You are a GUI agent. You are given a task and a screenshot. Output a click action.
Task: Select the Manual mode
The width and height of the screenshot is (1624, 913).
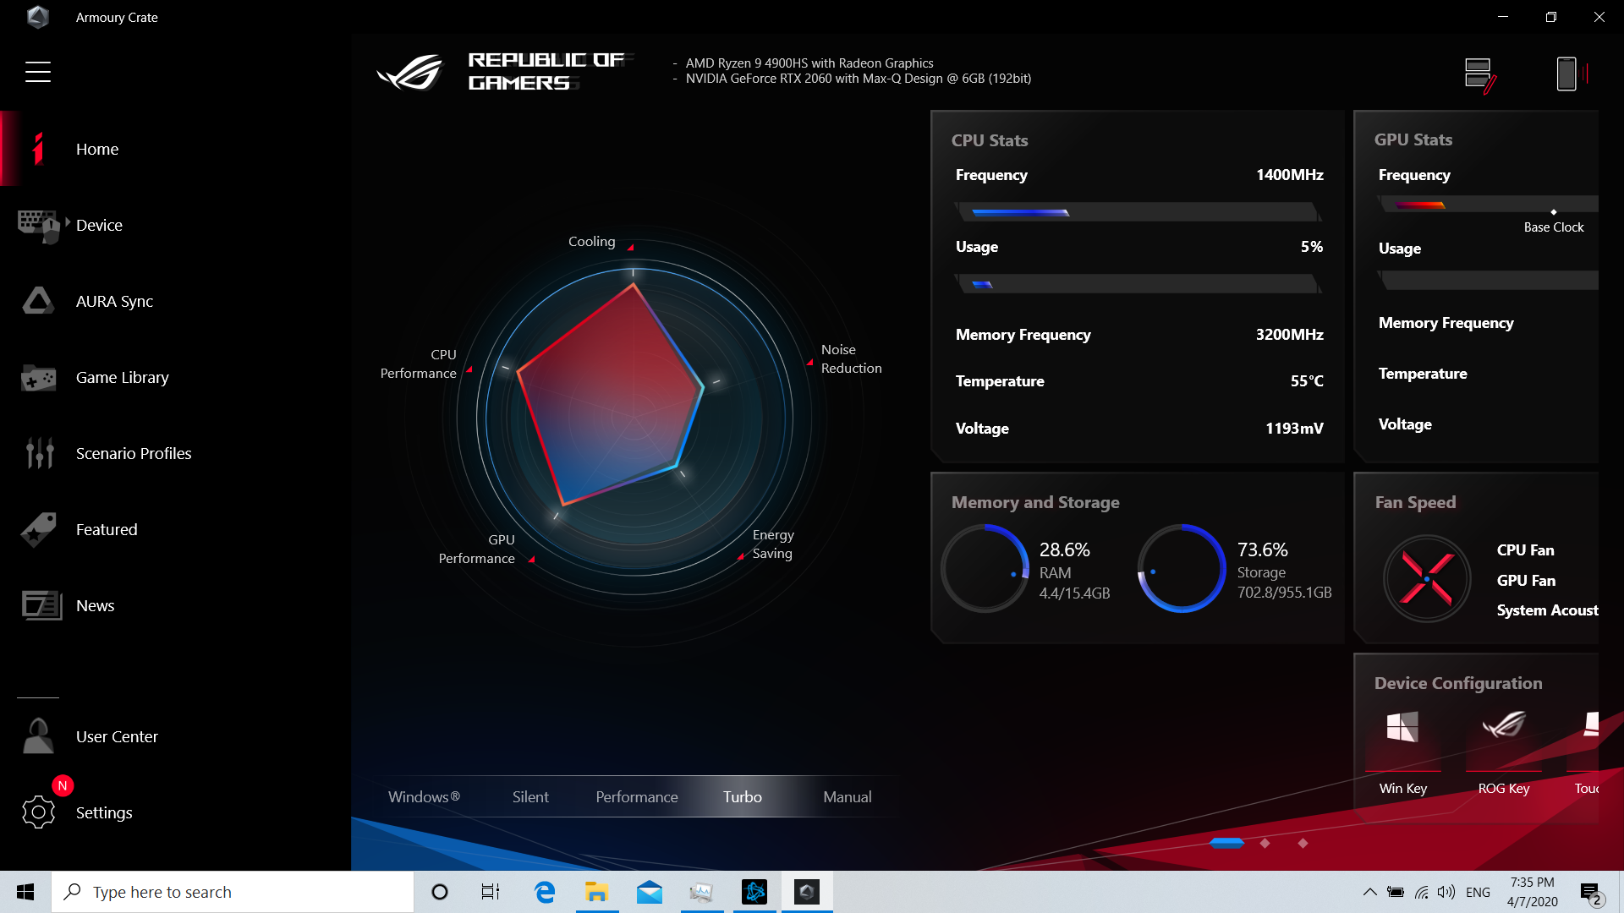[848, 797]
